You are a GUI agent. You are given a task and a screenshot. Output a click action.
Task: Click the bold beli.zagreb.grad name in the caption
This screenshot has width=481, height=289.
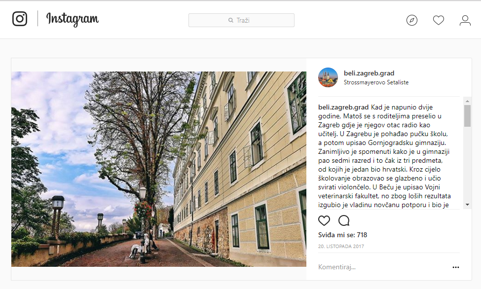click(343, 107)
